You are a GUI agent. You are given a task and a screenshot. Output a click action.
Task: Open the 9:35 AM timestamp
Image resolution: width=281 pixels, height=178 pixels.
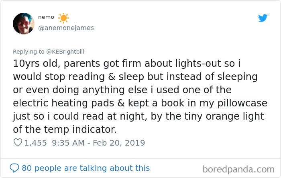click(x=68, y=142)
